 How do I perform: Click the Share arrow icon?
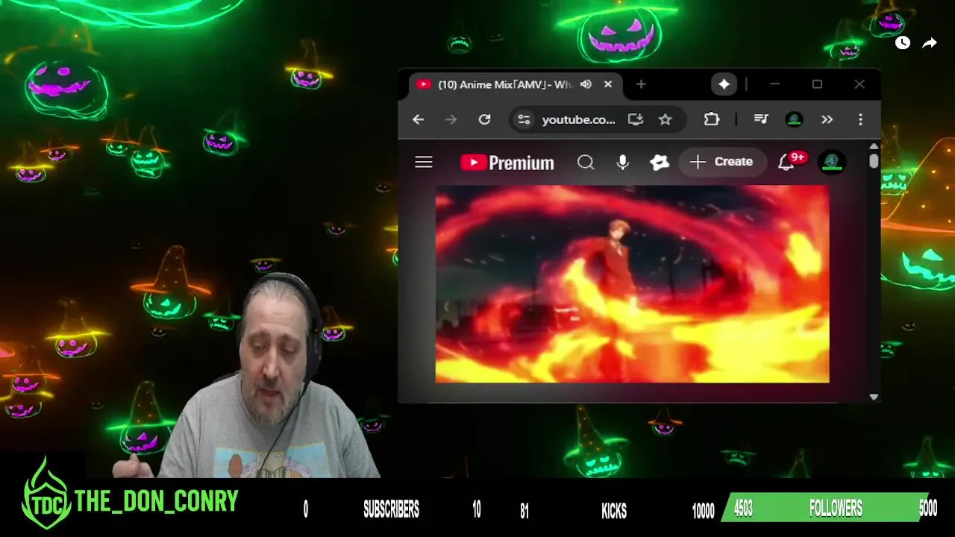930,43
